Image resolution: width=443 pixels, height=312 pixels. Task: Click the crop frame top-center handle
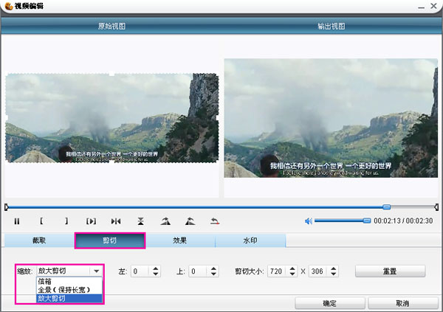[x=112, y=74]
